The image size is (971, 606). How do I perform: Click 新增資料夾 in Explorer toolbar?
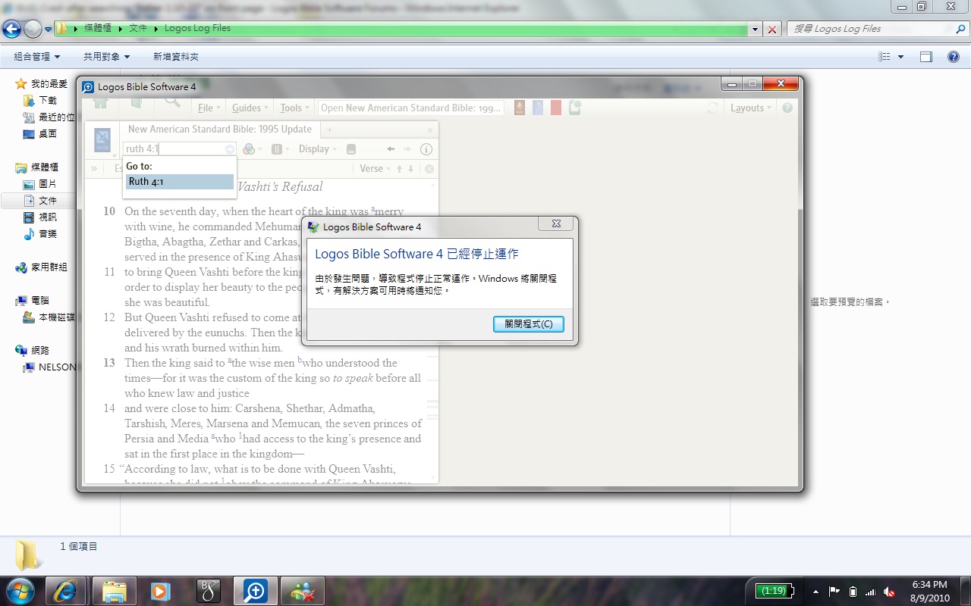pos(176,57)
